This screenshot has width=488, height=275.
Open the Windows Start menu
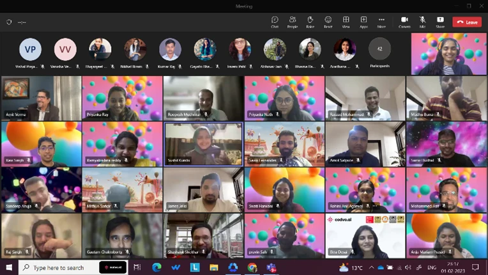(x=9, y=267)
